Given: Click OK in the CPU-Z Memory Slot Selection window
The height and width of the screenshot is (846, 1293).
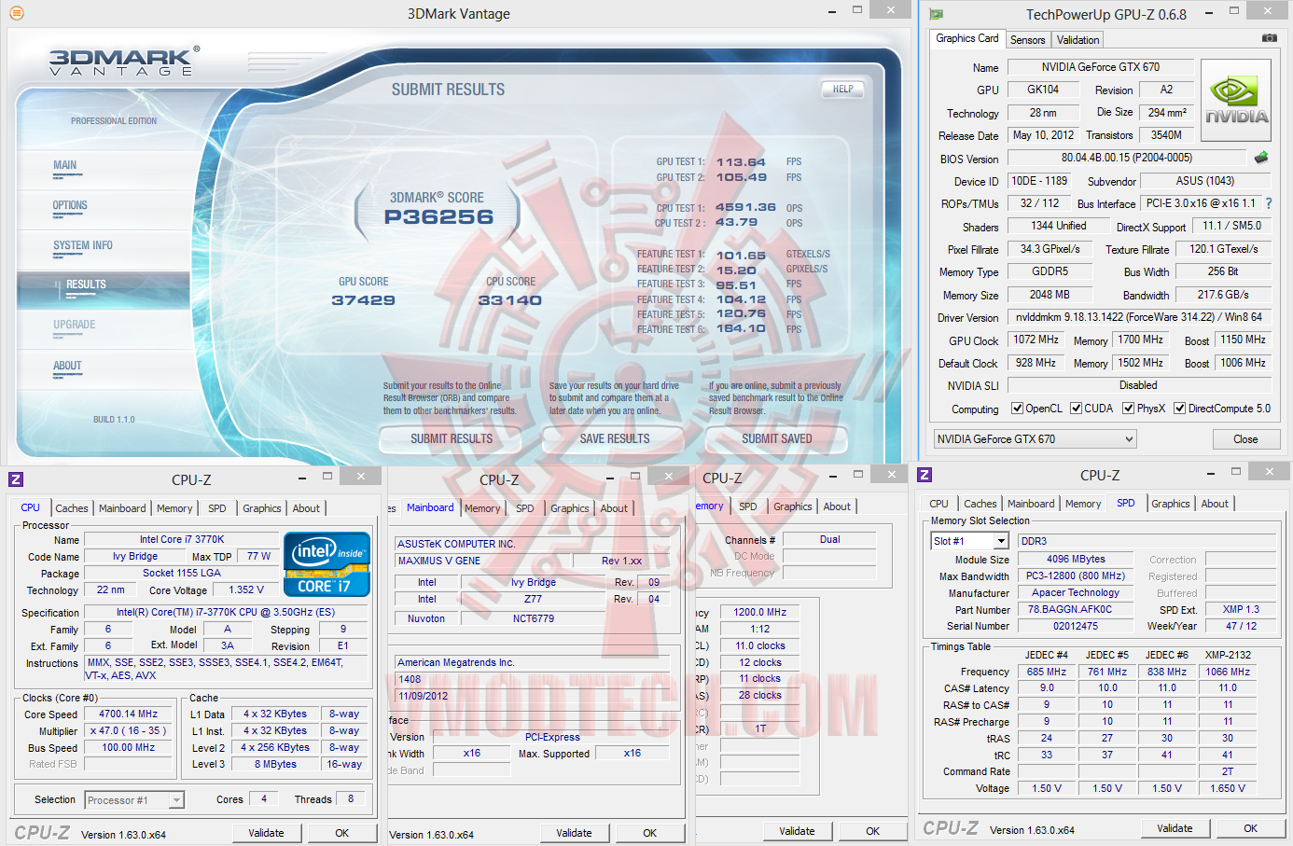Looking at the screenshot, I should click(1251, 828).
